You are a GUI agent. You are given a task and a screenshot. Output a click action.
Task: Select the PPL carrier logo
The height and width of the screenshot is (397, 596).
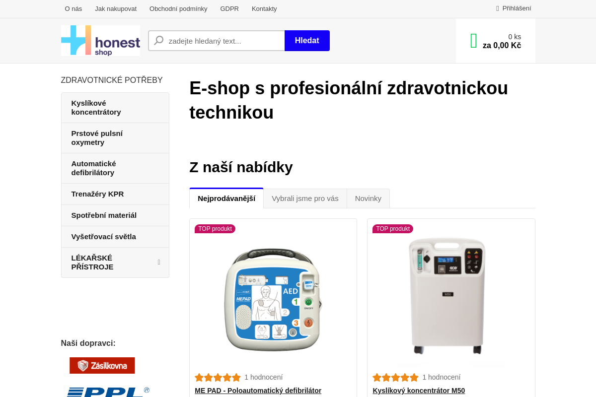[107, 392]
